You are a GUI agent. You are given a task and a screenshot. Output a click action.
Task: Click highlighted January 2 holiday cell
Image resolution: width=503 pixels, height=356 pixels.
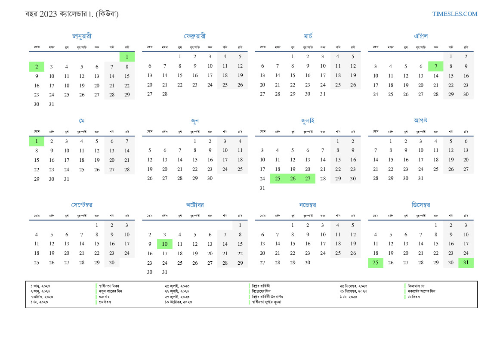coord(37,67)
